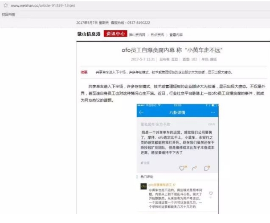This screenshot has height=223, width=270.
Task: Tap the share arrow icon under the post
Action: point(194,168)
